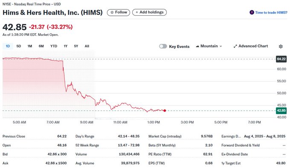Switch to the 5D range tab
290x168 pixels.
(x=19, y=46)
